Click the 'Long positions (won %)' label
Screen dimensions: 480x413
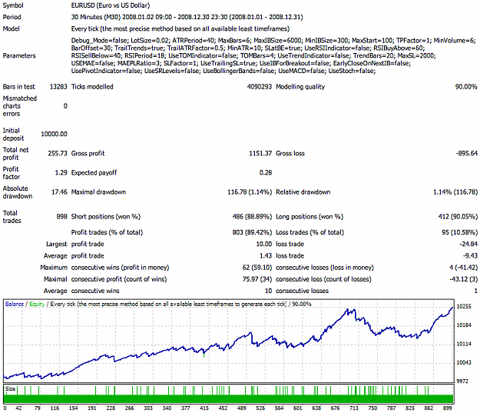click(x=310, y=217)
